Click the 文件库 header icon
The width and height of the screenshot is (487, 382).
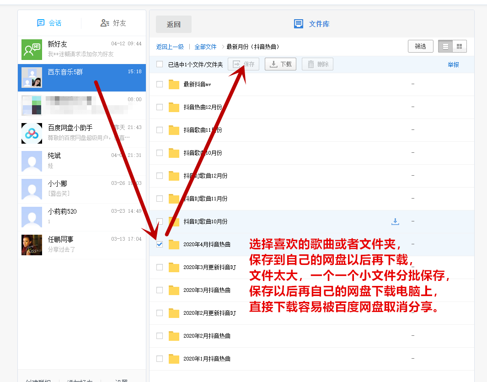(299, 24)
